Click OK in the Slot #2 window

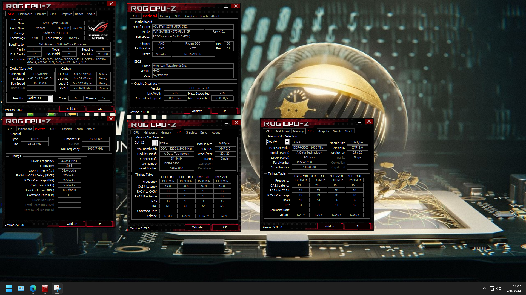(x=225, y=227)
